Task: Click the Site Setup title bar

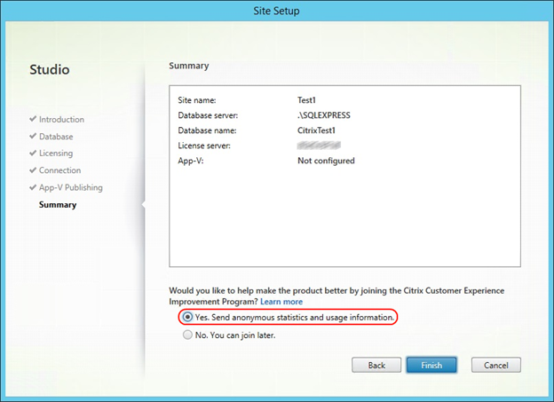Action: 277,12
